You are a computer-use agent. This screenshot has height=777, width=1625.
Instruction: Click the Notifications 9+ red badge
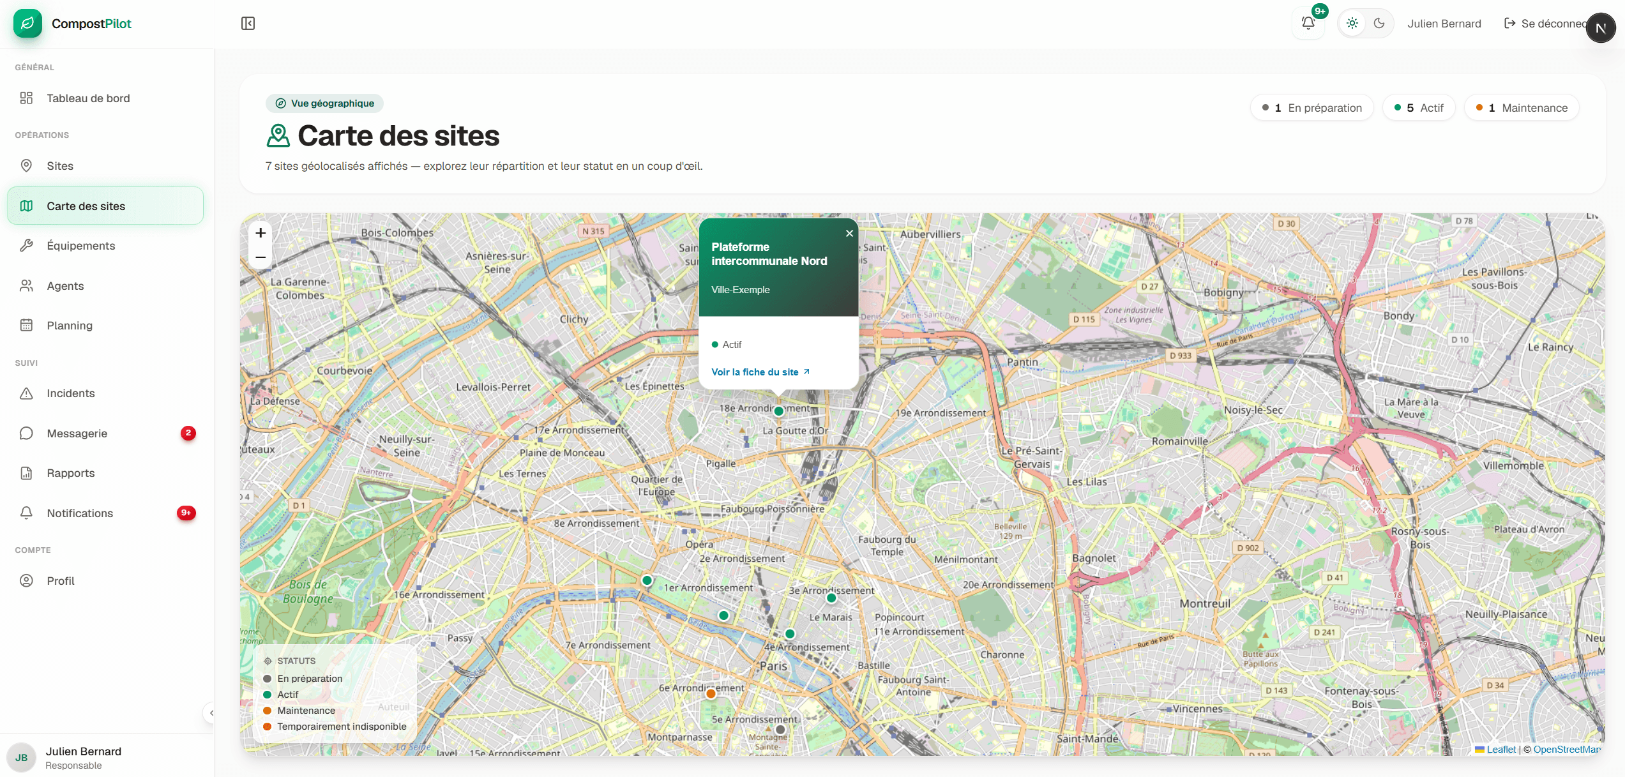click(186, 513)
